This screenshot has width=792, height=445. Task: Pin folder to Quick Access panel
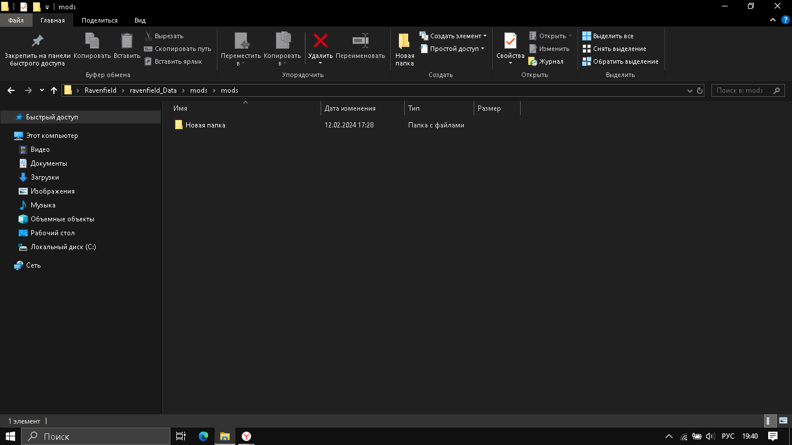tap(38, 49)
